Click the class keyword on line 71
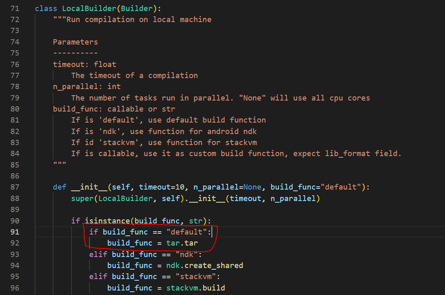445x295 pixels. click(46, 9)
